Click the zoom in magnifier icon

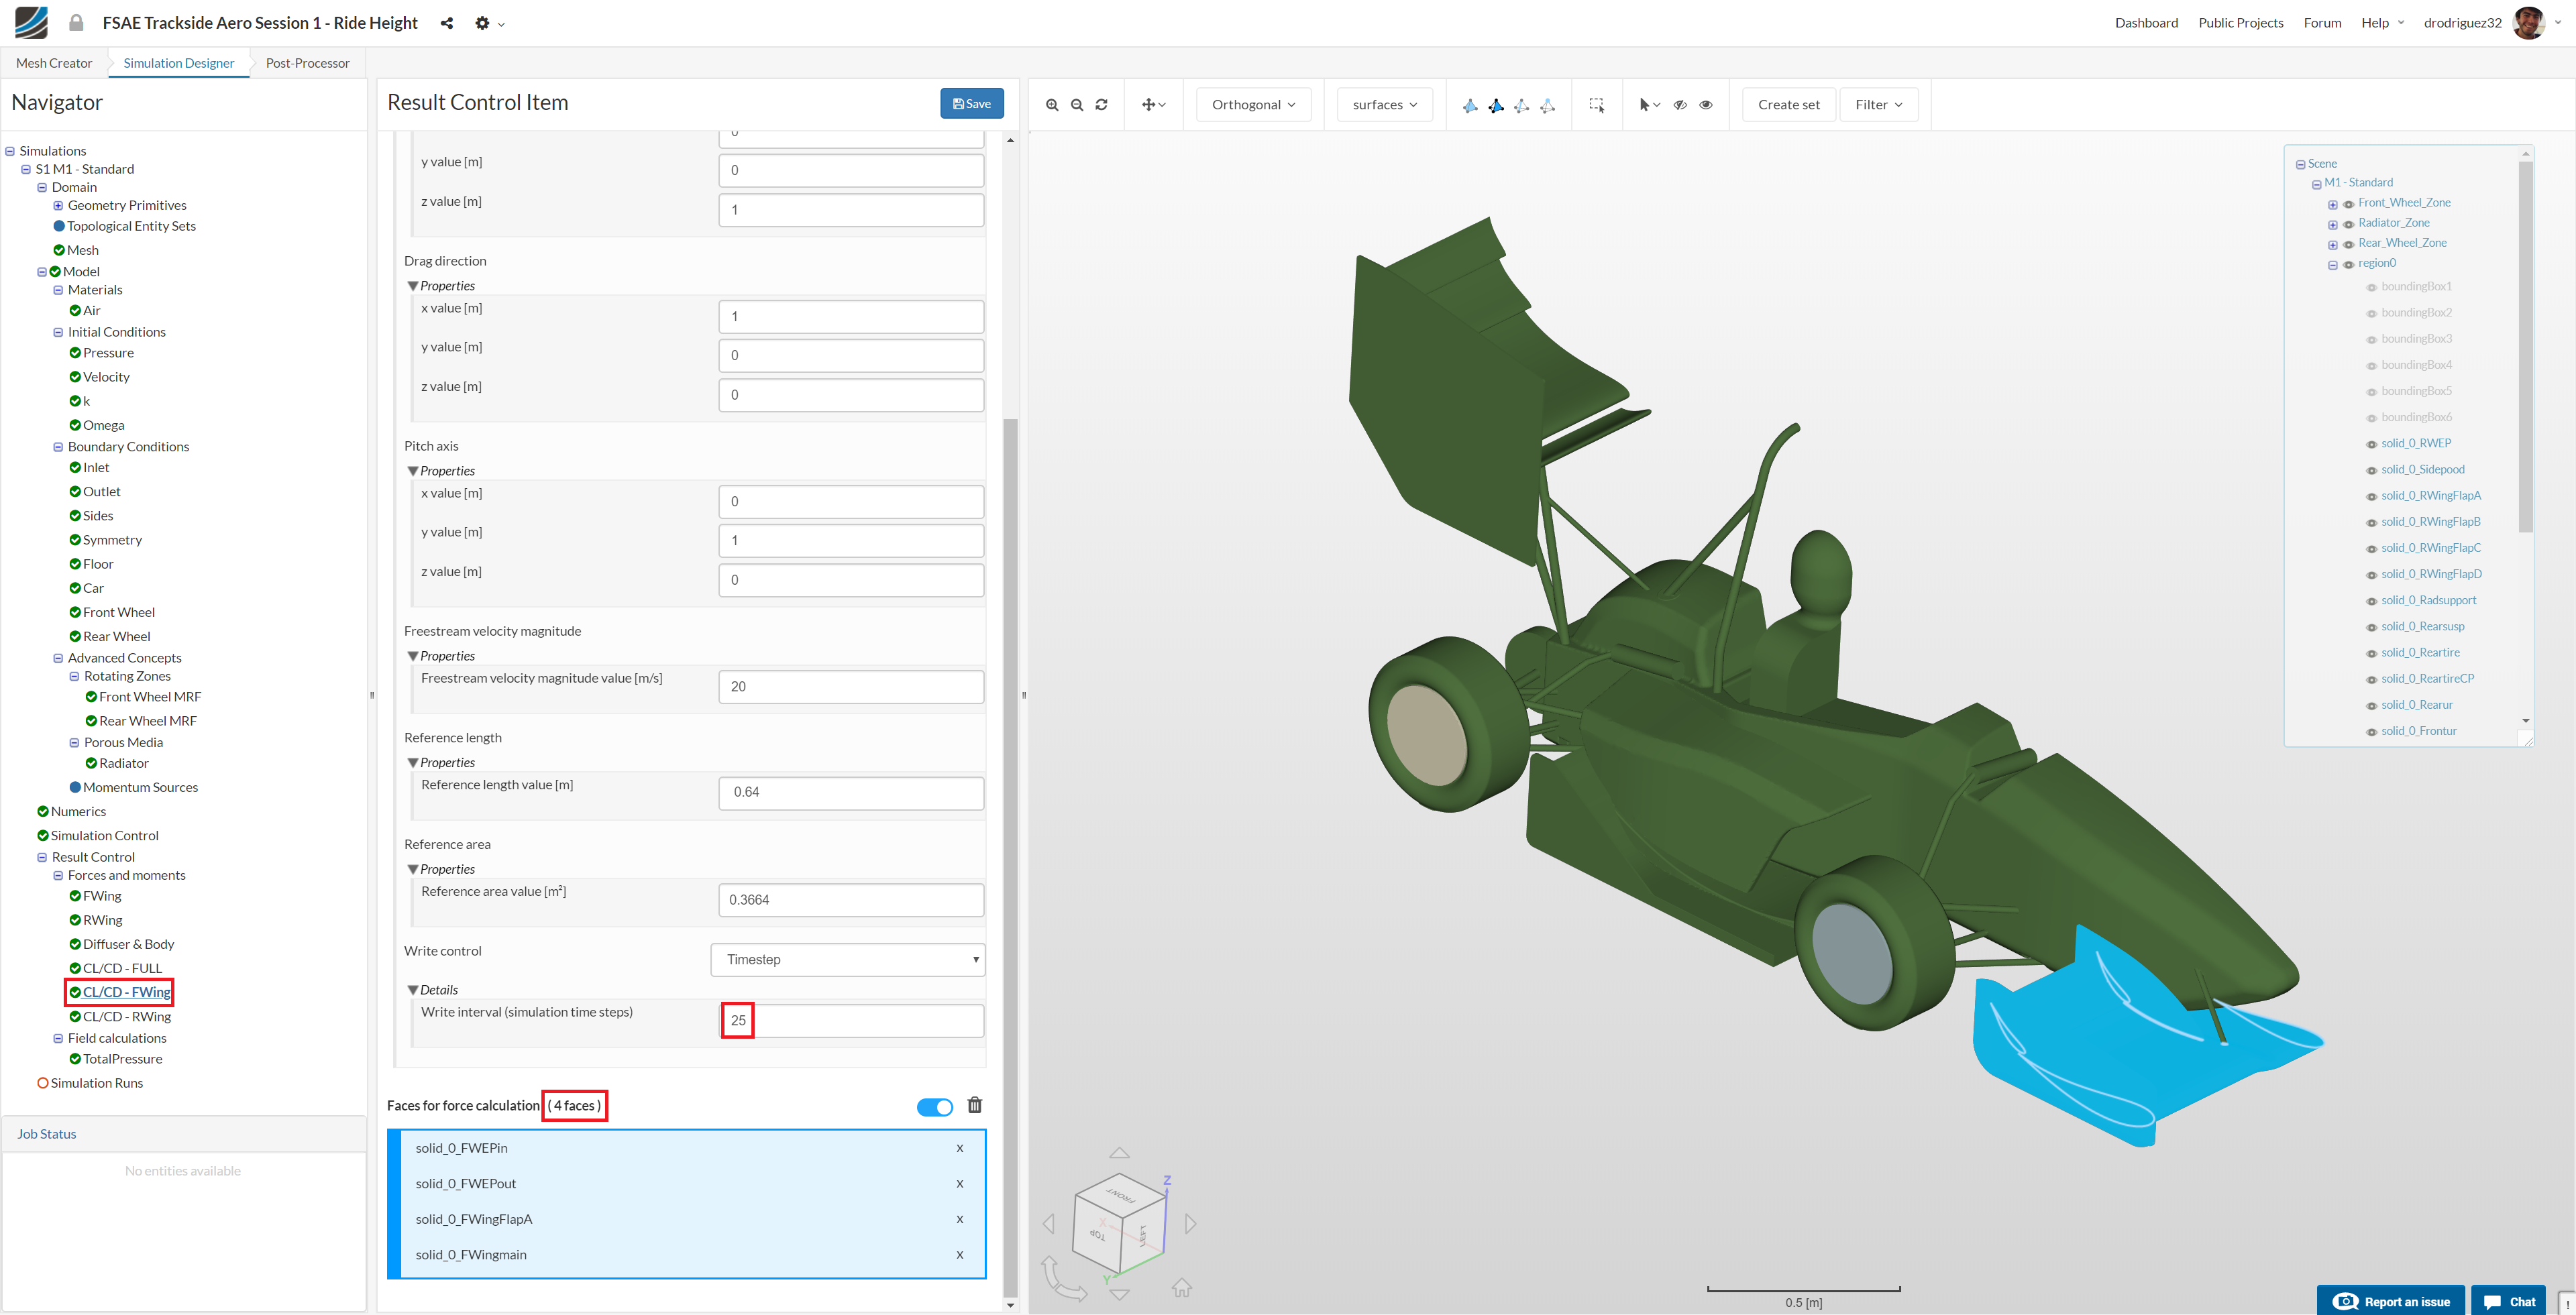(1052, 105)
